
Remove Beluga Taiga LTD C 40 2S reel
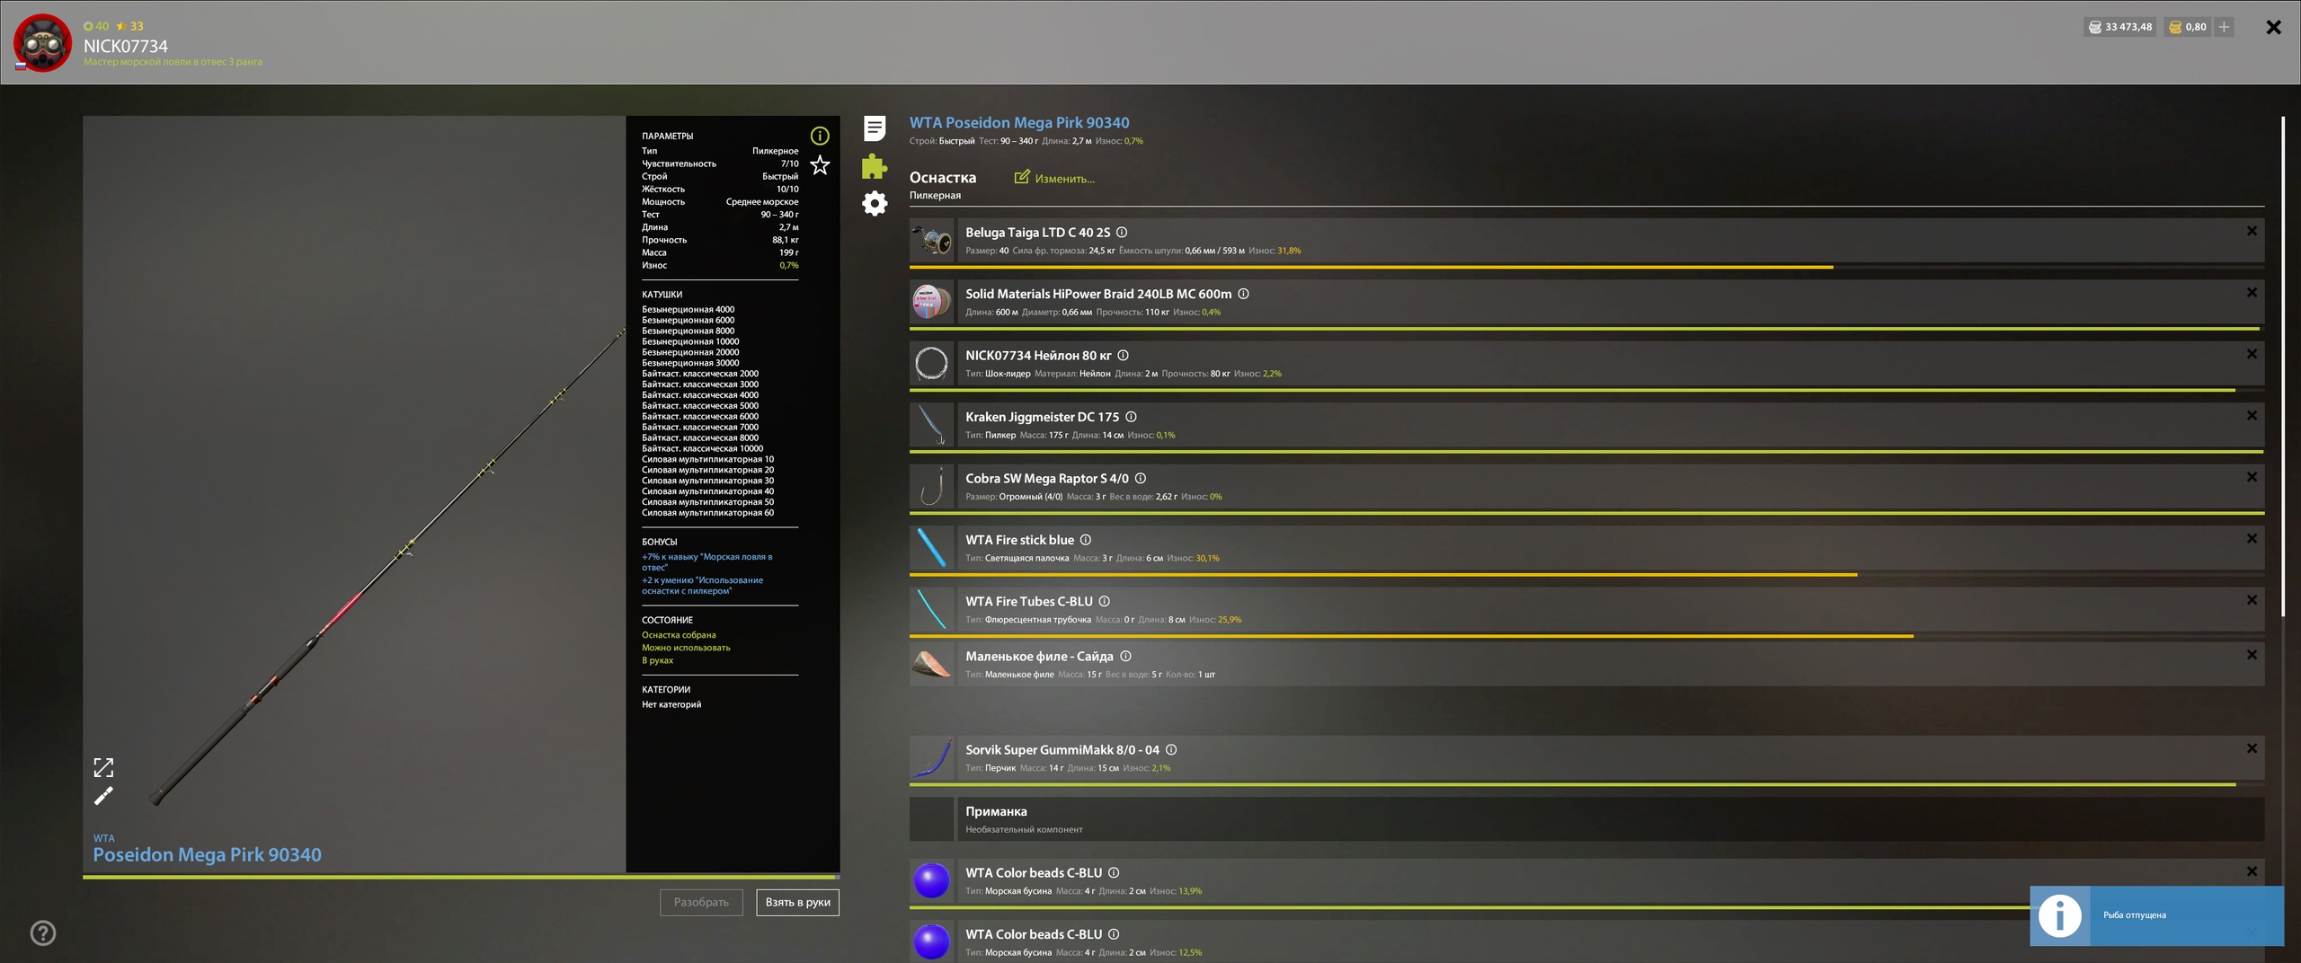tap(2252, 231)
